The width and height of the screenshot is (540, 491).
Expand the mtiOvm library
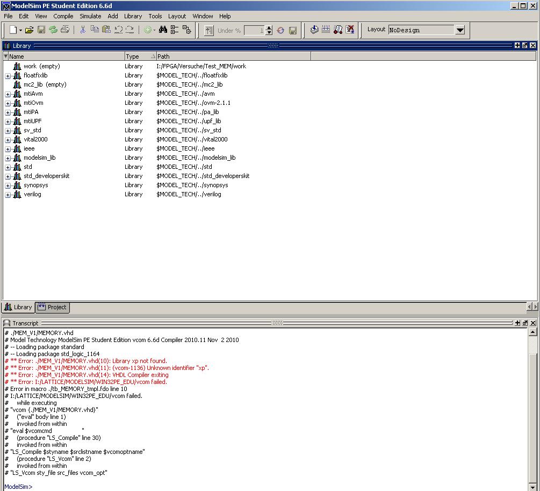8,103
